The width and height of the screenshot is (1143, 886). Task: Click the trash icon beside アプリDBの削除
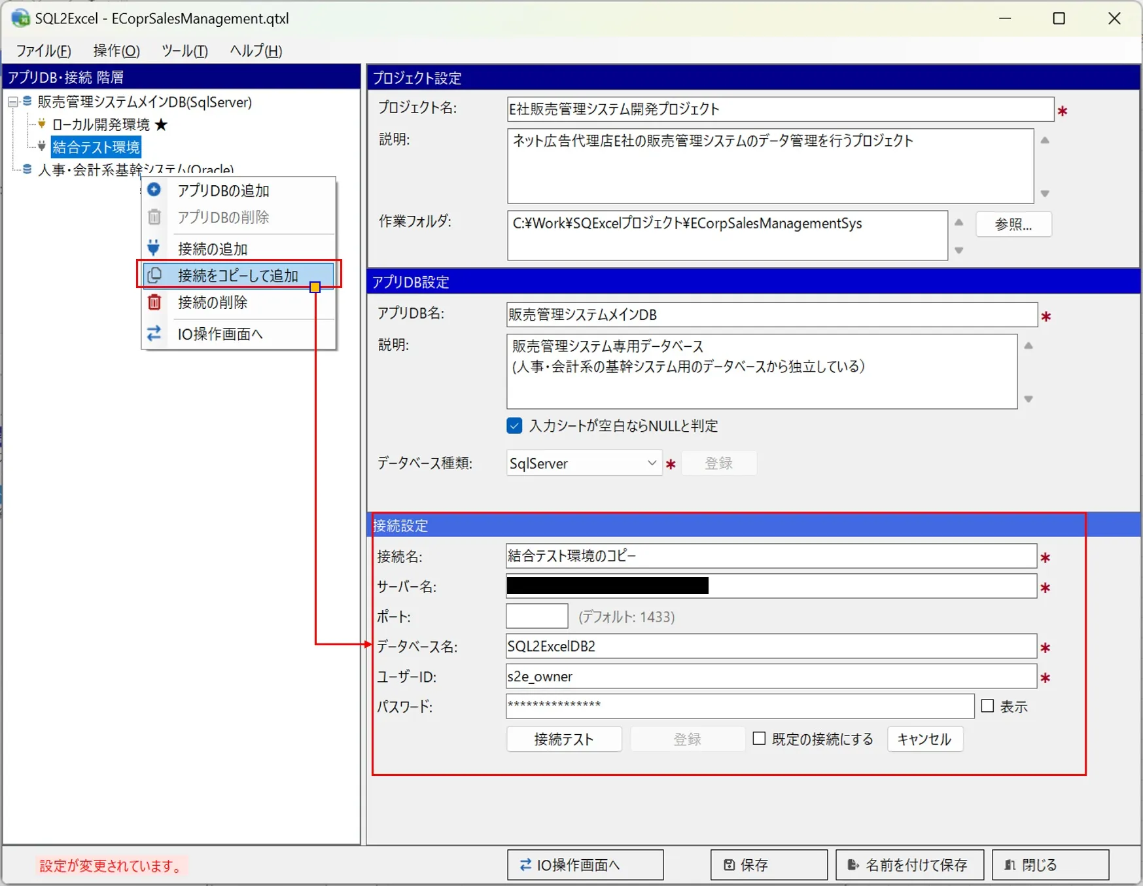tap(154, 217)
